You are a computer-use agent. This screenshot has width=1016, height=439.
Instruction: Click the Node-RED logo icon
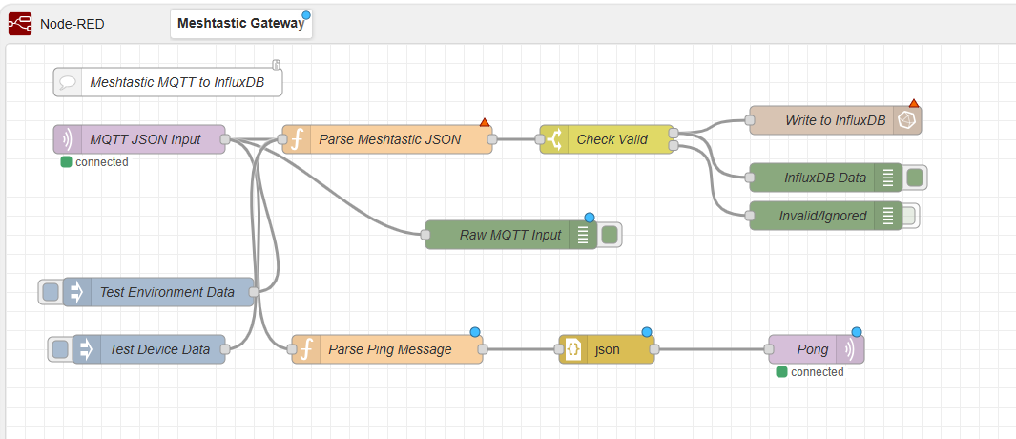pos(19,24)
